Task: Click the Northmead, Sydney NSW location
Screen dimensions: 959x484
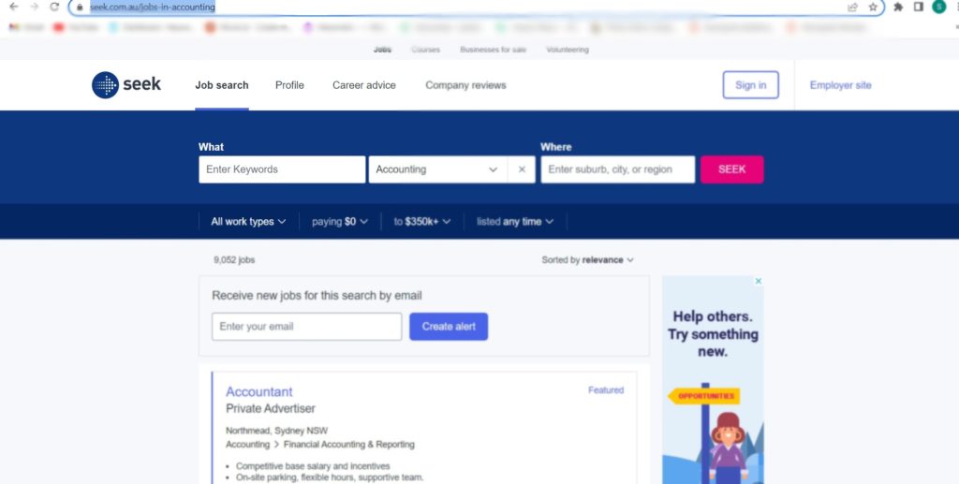Action: (x=277, y=431)
